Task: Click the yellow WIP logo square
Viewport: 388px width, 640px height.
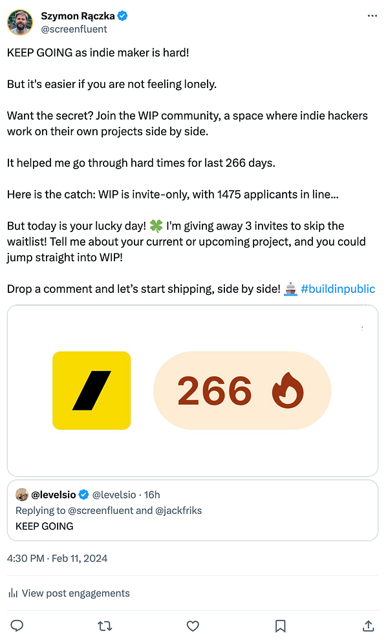Action: [x=92, y=390]
